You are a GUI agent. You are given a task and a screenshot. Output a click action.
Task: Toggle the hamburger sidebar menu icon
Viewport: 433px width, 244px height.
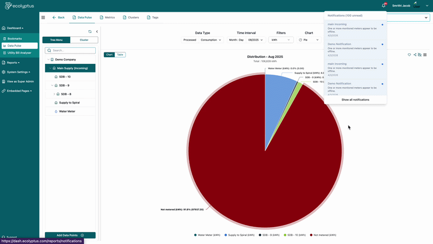tap(43, 17)
